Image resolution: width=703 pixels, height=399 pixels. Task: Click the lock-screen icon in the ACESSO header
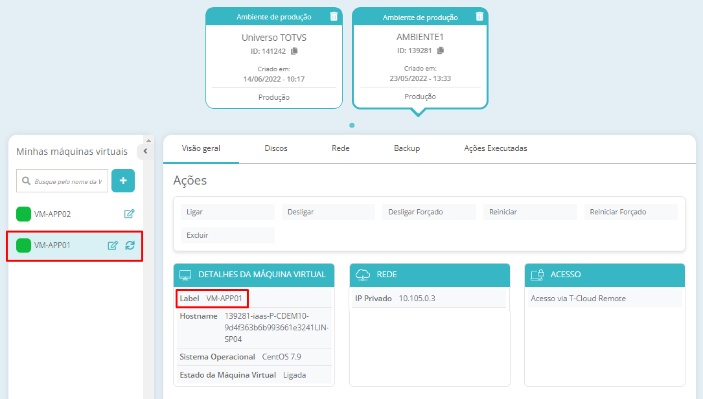coord(537,275)
